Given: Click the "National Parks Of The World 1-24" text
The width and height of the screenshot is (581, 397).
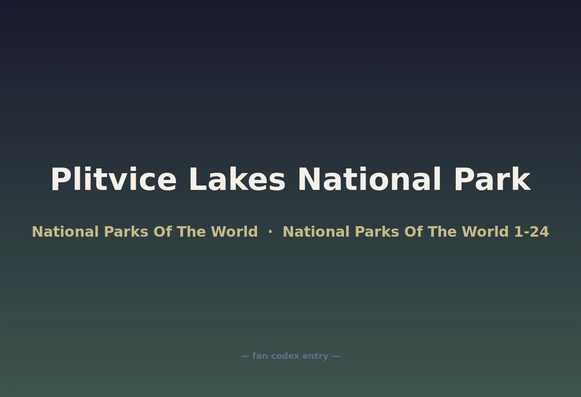Looking at the screenshot, I should tap(416, 232).
